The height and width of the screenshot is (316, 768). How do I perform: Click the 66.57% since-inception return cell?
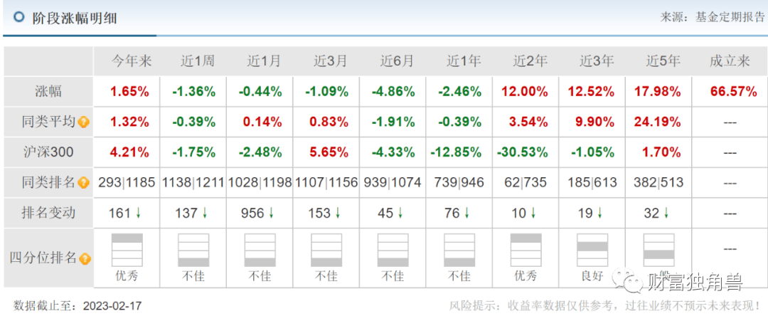pyautogui.click(x=730, y=92)
